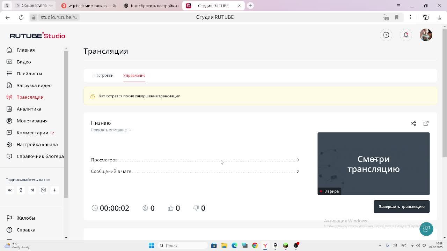Click the add video icon in header
The height and width of the screenshot is (251, 447).
click(386, 35)
